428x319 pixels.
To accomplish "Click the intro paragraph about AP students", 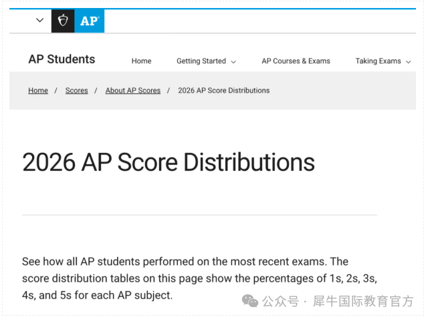I will 199,278.
